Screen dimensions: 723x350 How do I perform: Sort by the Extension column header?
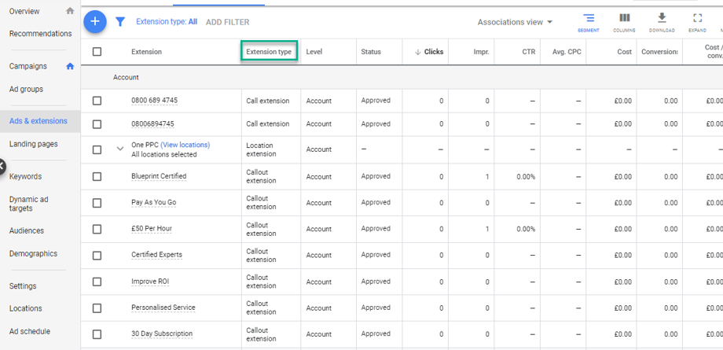(x=147, y=52)
